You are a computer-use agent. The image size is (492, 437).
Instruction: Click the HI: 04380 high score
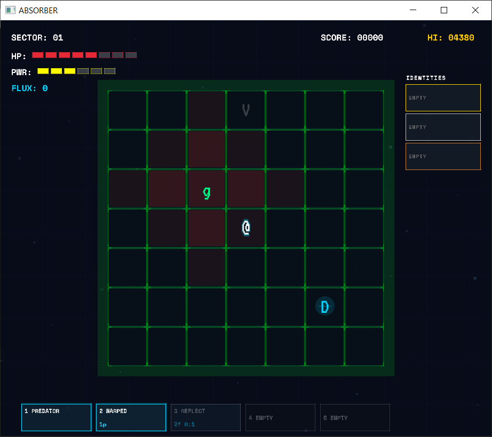click(x=450, y=38)
